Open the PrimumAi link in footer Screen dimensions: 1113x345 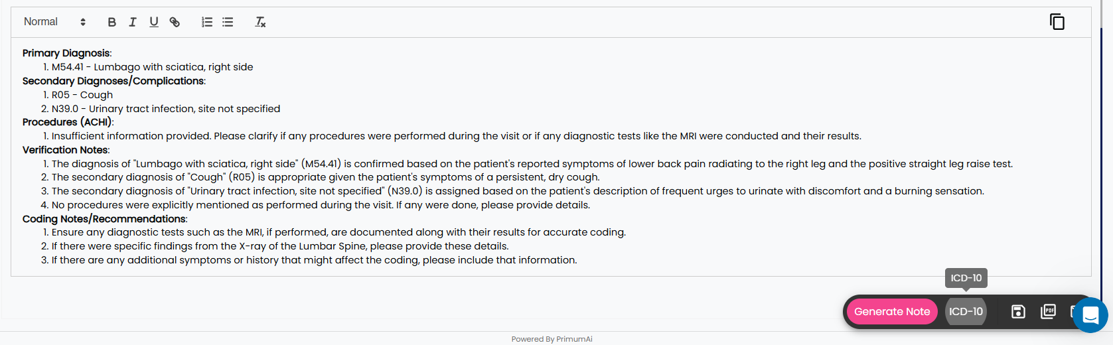pyautogui.click(x=574, y=339)
